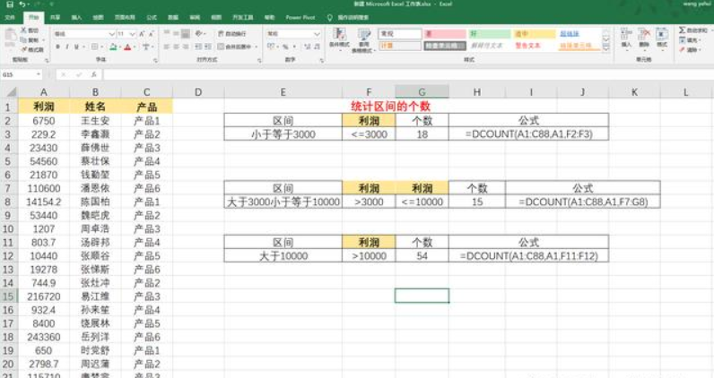714x378 pixels.
Task: Apply the yellow Neutral cell style
Action: tap(535, 34)
